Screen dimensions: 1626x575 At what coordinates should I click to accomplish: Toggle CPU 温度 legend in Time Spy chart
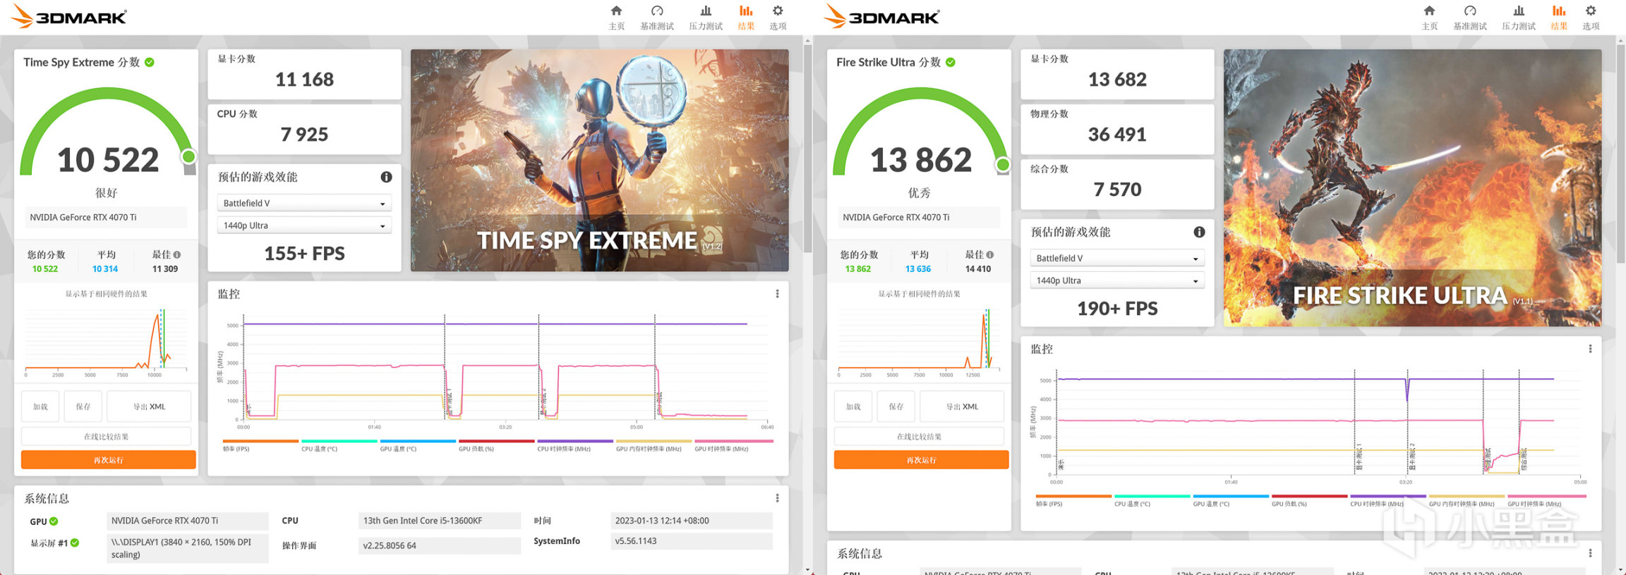tap(339, 445)
